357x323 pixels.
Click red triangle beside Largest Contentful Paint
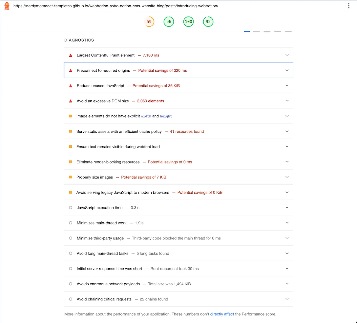coord(71,55)
